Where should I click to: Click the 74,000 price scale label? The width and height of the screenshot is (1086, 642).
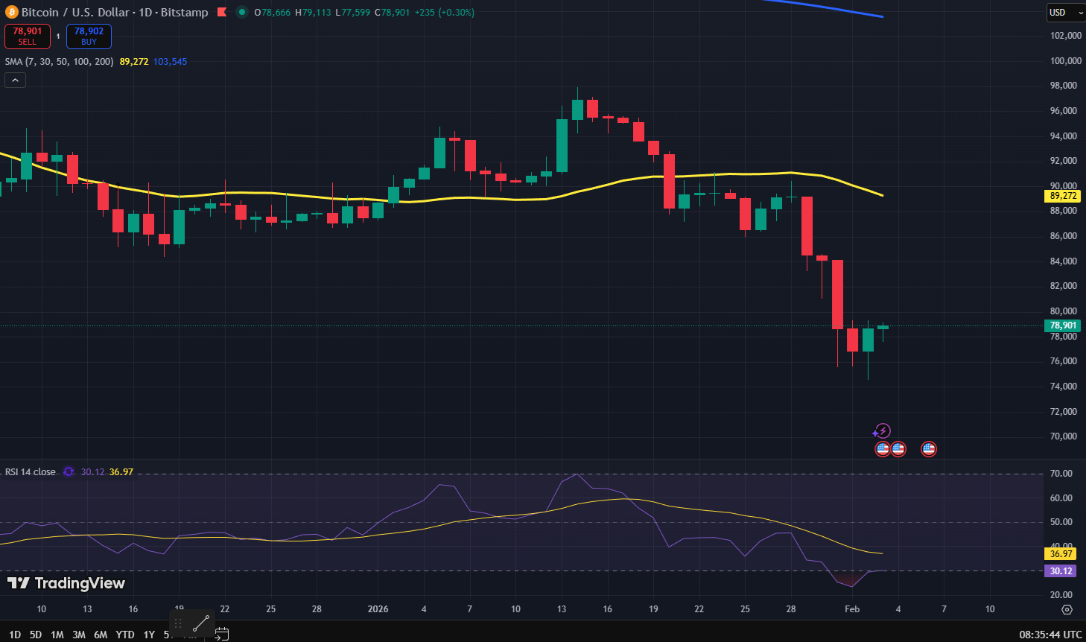[1064, 386]
